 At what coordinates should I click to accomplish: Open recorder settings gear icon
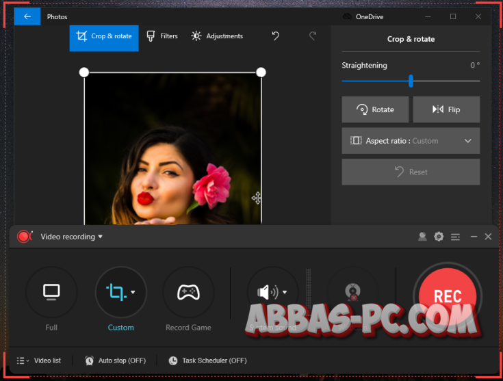tap(439, 237)
